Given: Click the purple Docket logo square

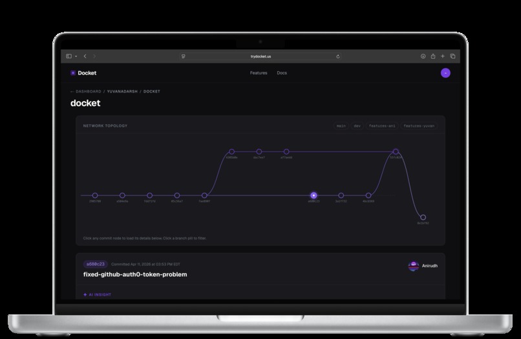Looking at the screenshot, I should click(73, 73).
